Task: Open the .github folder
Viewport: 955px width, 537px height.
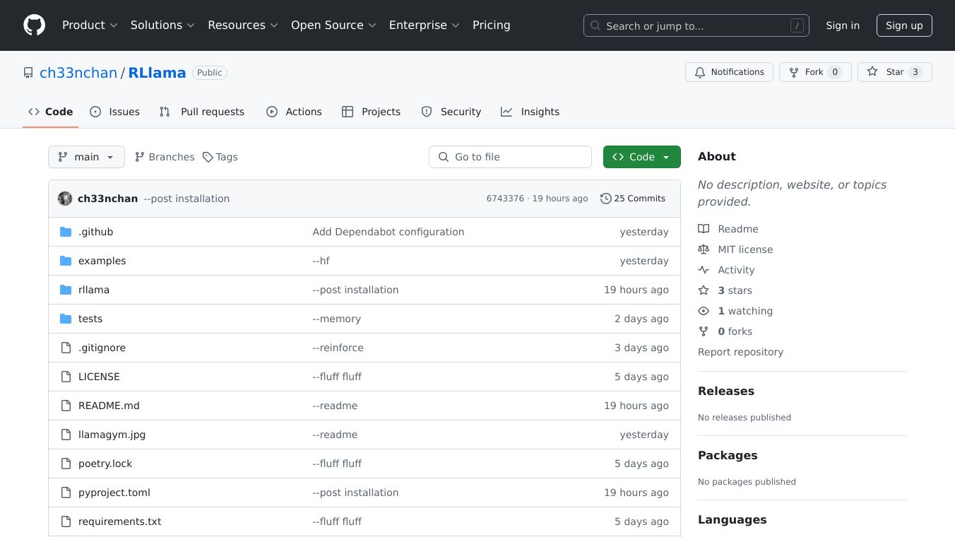Action: coord(95,232)
